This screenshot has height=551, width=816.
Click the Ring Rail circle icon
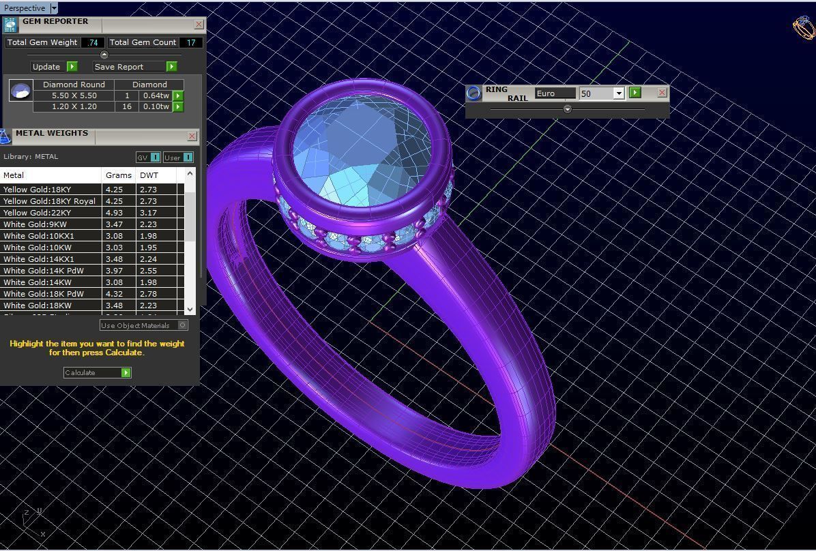tap(473, 93)
